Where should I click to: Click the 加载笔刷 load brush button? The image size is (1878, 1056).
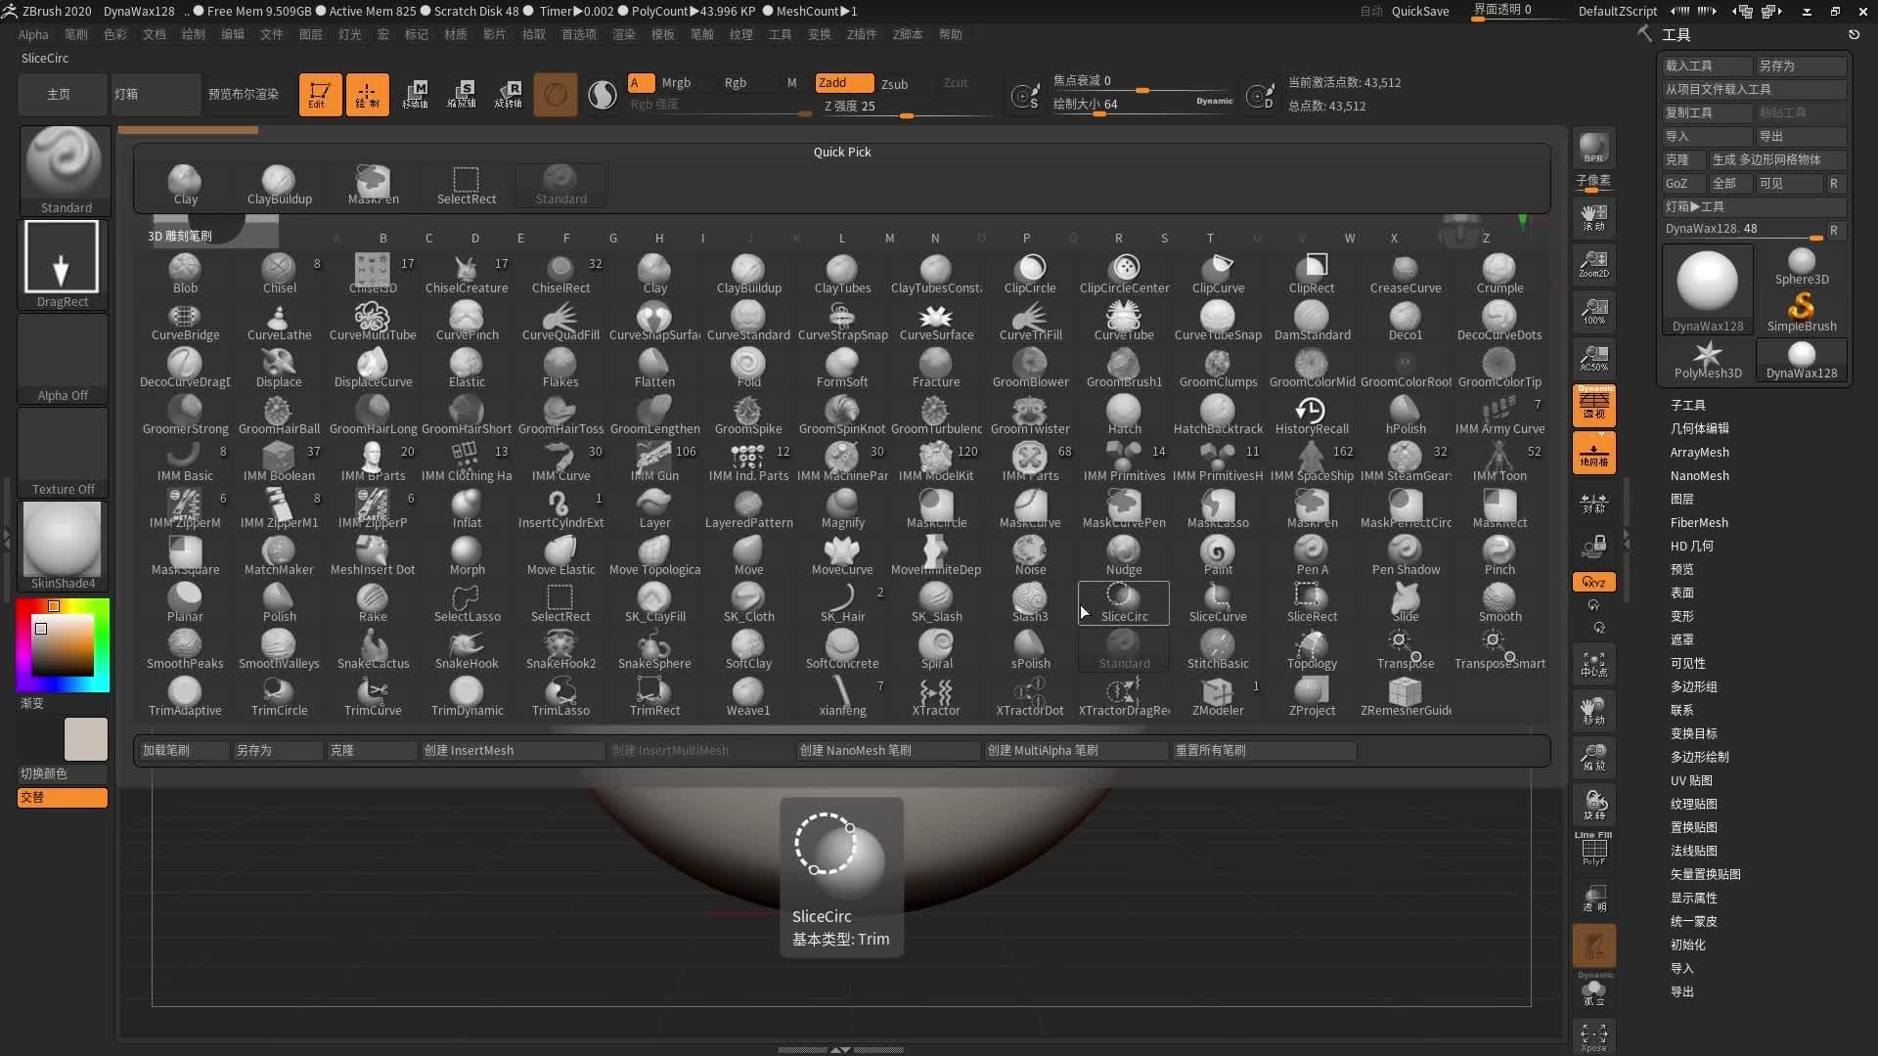183,750
